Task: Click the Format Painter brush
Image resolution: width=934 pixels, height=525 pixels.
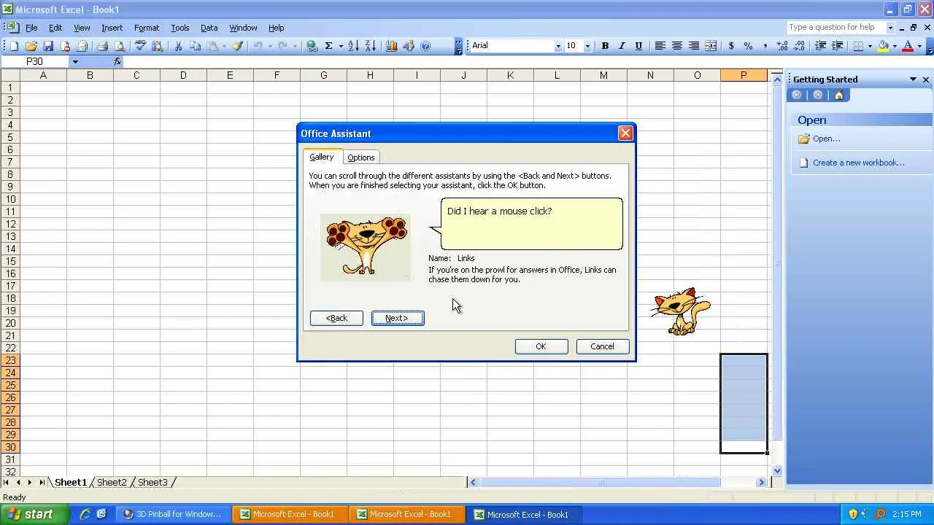Action: coord(238,46)
